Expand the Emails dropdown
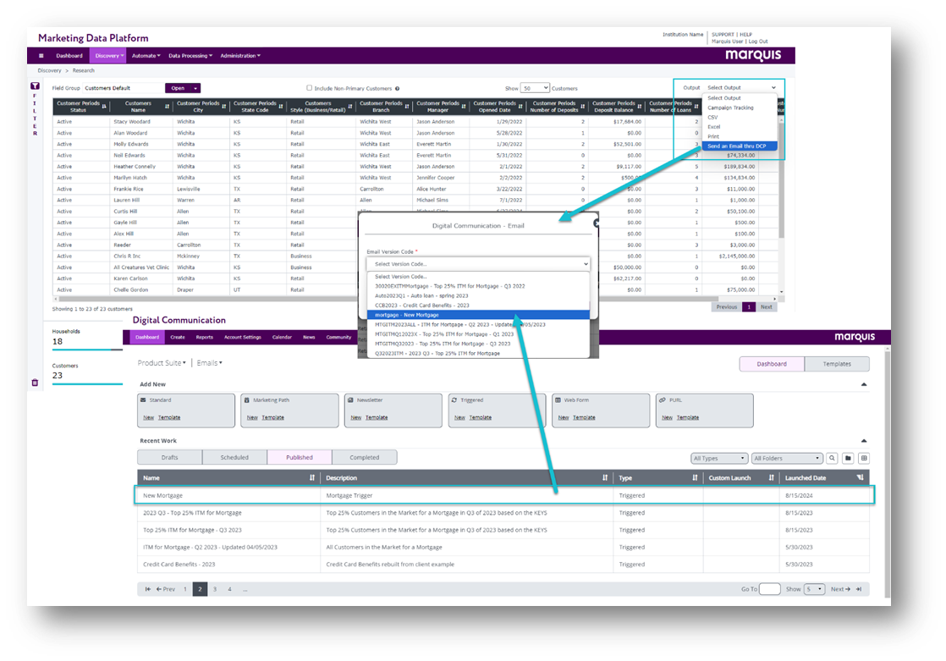Image resolution: width=946 pixels, height=661 pixels. click(x=209, y=363)
